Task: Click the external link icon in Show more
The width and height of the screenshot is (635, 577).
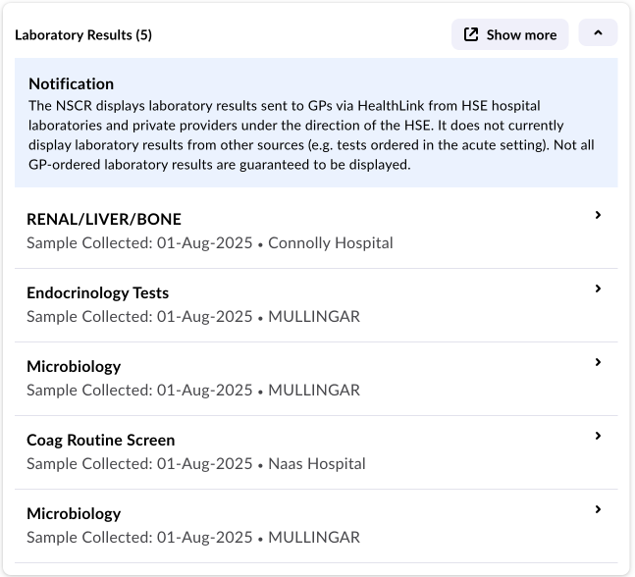Action: click(471, 34)
